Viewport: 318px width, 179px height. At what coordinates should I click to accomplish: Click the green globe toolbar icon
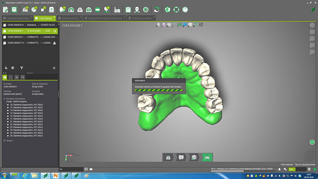167,9
